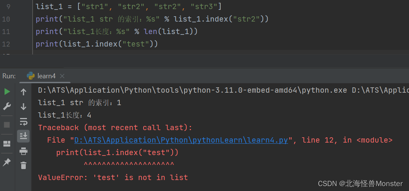Print the console output
This screenshot has width=409, height=191.
pyautogui.click(x=24, y=151)
